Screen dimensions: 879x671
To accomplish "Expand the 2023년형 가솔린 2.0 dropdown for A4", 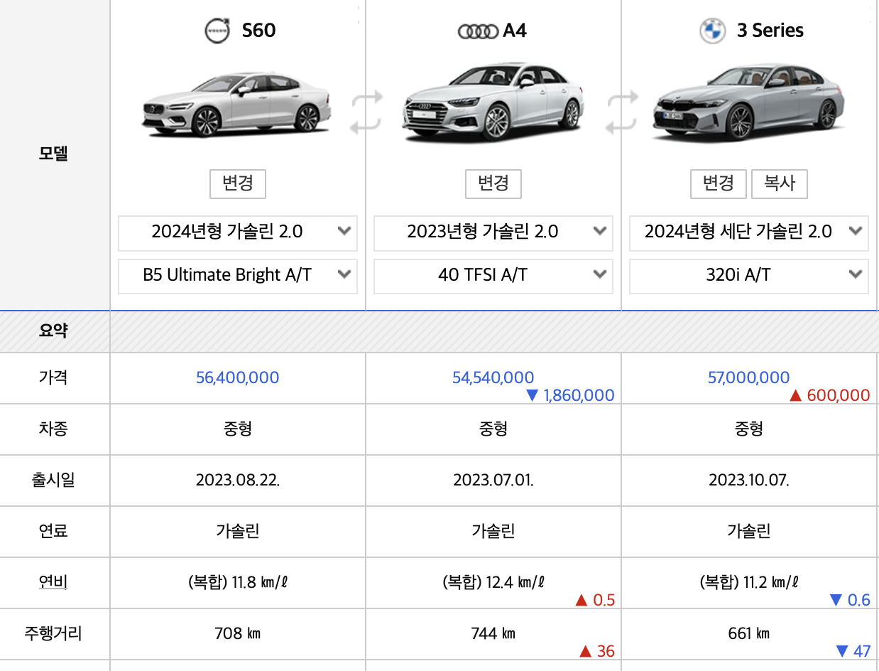I will 493,232.
